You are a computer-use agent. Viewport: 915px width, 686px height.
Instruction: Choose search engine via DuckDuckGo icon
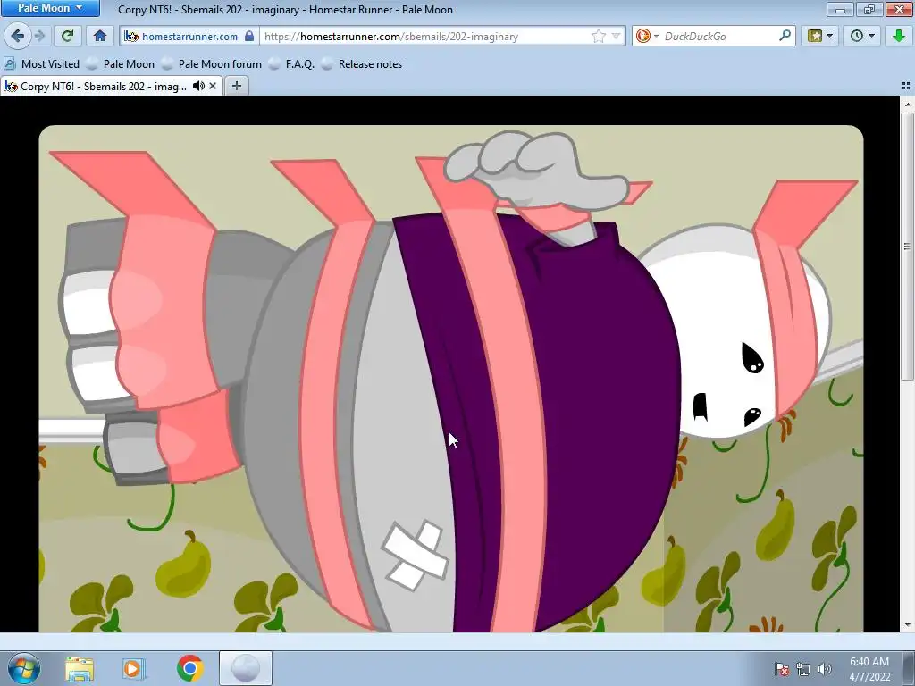[647, 36]
